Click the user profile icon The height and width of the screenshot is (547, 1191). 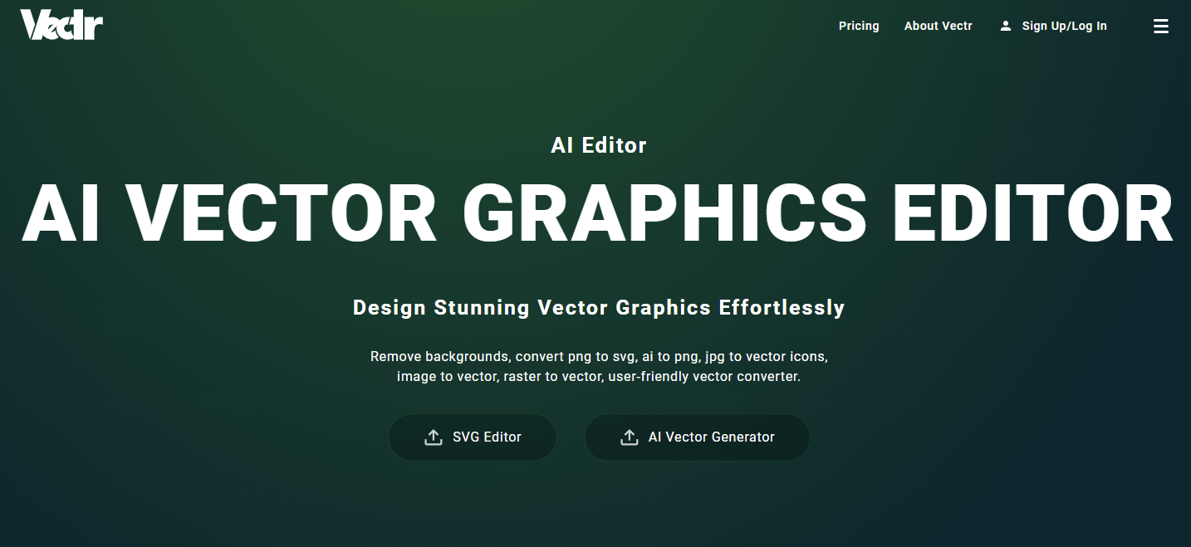tap(1006, 26)
